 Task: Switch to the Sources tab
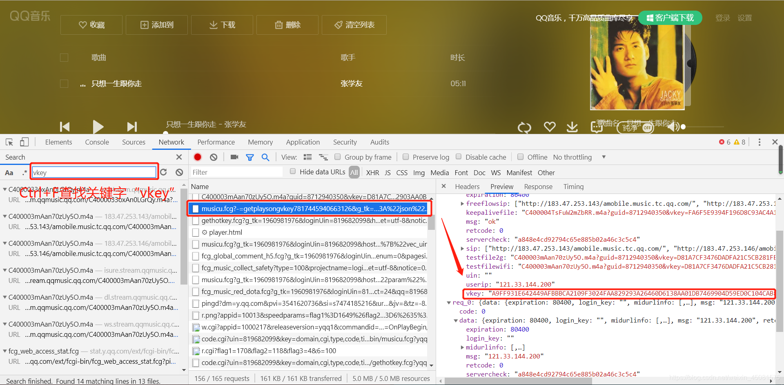(x=134, y=142)
